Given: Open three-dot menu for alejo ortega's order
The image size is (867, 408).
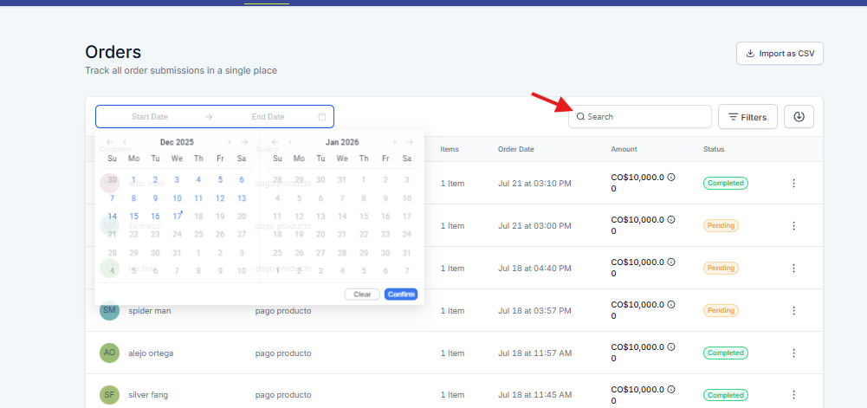Looking at the screenshot, I should (x=793, y=353).
